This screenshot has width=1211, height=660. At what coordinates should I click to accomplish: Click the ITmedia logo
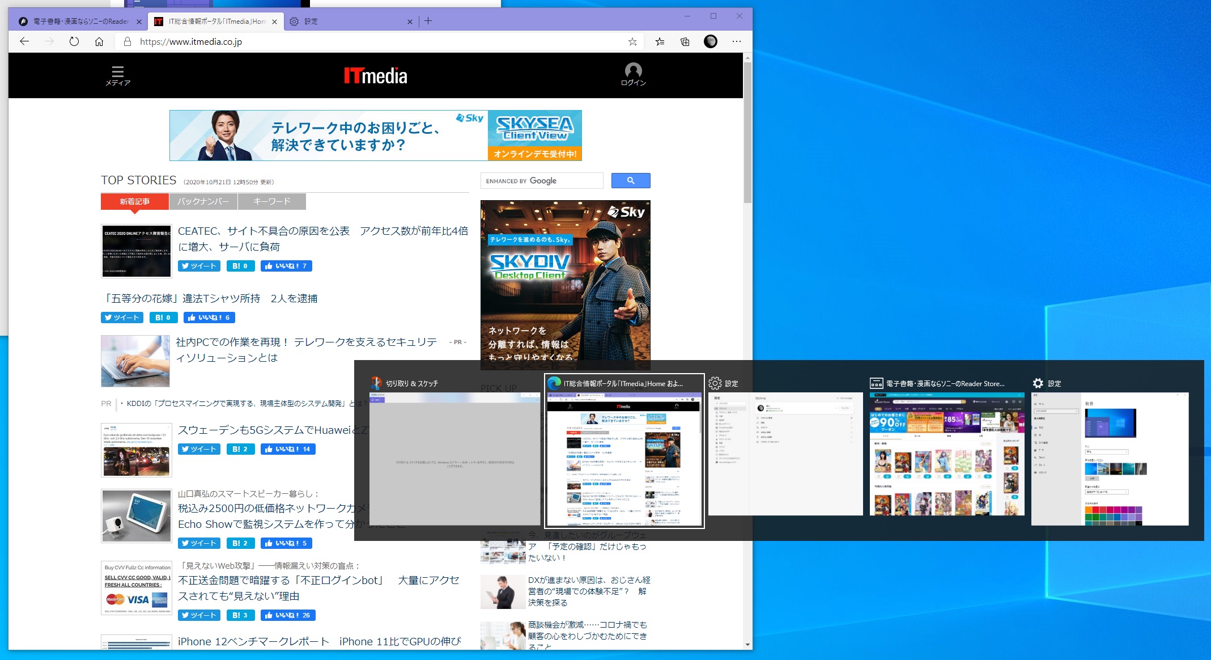pyautogui.click(x=376, y=75)
